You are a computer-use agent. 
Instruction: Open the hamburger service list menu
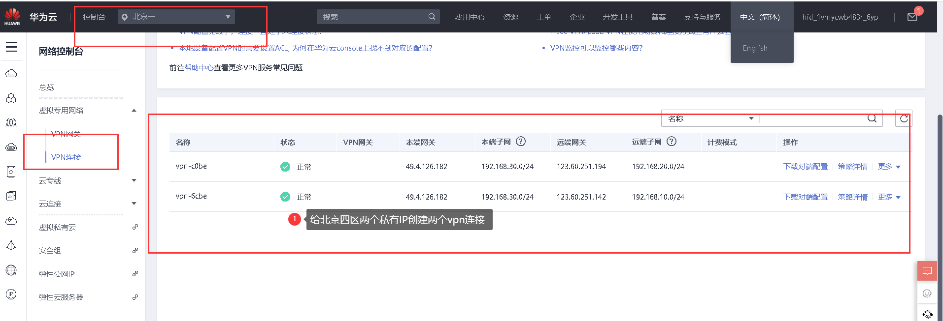click(11, 47)
